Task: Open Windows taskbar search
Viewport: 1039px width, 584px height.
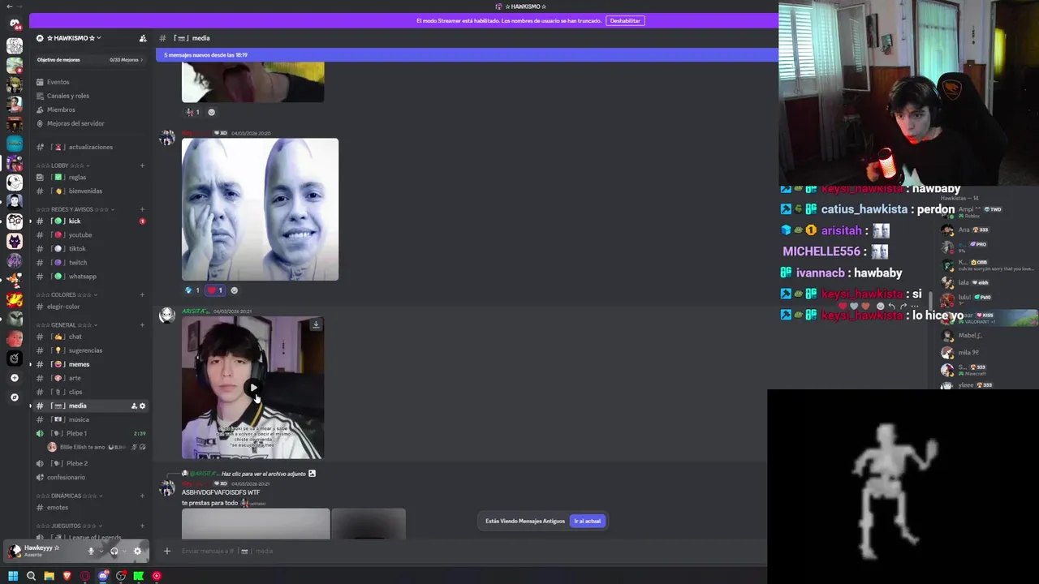Action: (x=31, y=576)
